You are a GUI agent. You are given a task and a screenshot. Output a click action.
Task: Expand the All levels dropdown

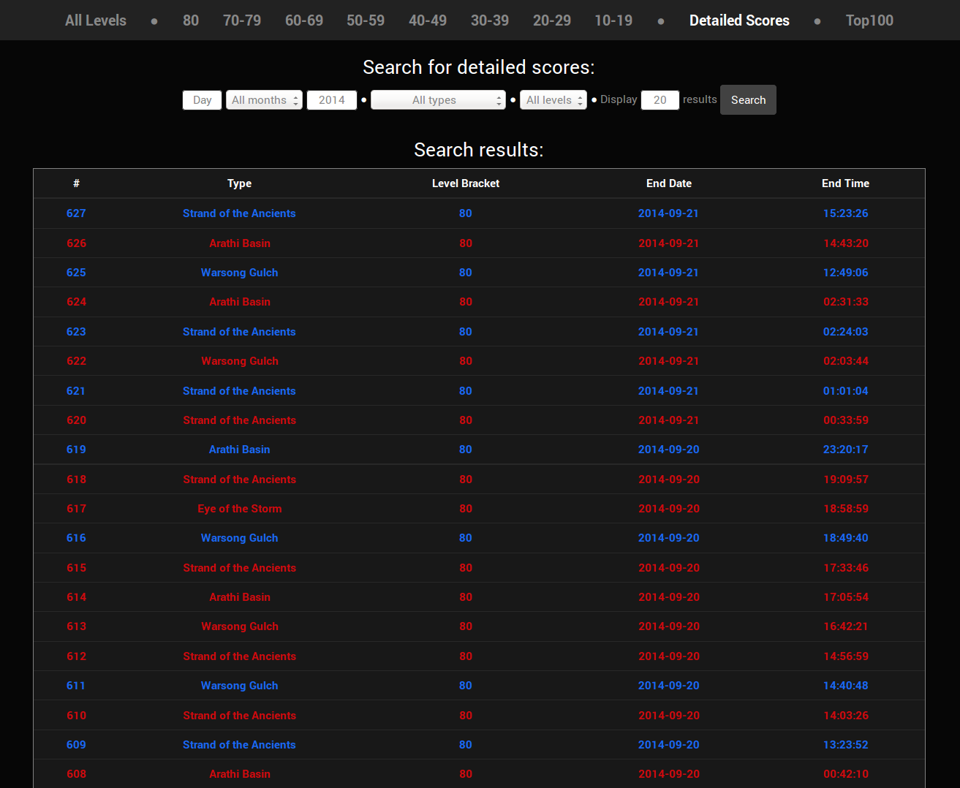553,100
